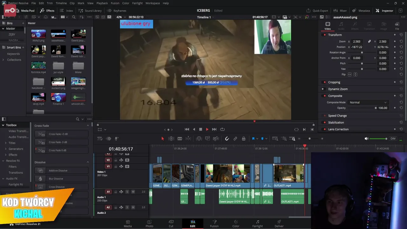Select the fortnite.mp4 thumbnail in Media Pool
This screenshot has width=407, height=229.
[x=38, y=65]
